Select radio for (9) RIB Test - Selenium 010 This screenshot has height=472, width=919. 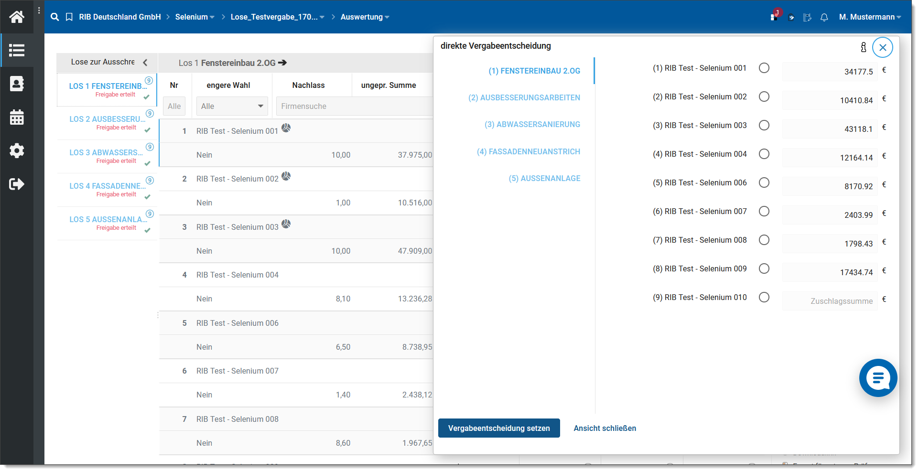pyautogui.click(x=764, y=297)
